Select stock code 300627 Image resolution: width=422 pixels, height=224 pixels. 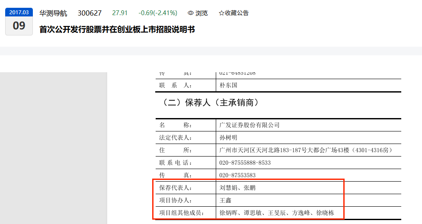coord(90,13)
